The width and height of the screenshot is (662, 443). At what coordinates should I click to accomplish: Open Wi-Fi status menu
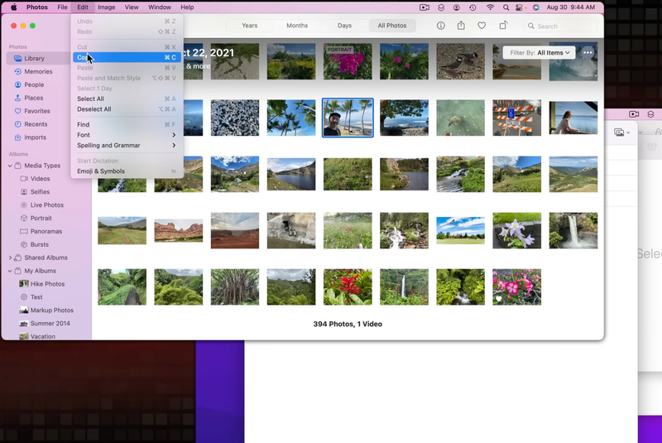(490, 7)
